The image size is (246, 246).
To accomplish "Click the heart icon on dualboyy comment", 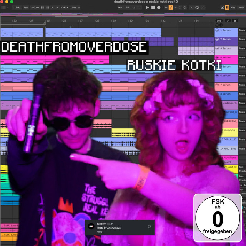I will (150, 227).
